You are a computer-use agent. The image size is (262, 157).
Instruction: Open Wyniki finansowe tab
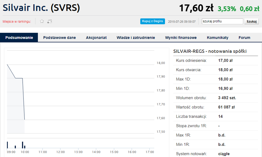[181, 38]
